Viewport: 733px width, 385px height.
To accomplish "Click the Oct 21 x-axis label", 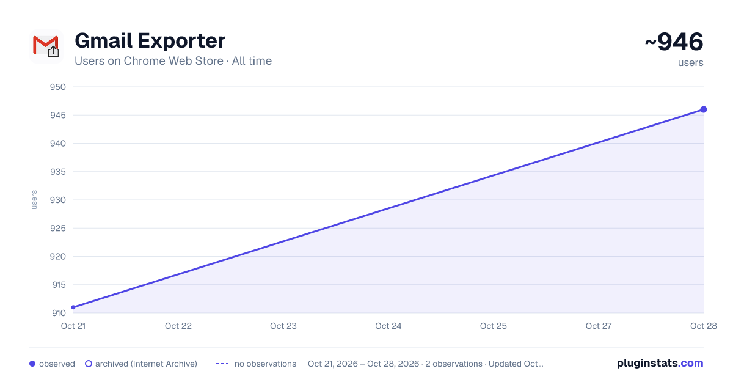I will tap(73, 326).
